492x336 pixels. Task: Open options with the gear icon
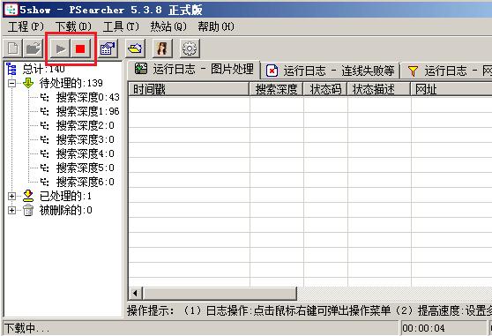pyautogui.click(x=190, y=49)
